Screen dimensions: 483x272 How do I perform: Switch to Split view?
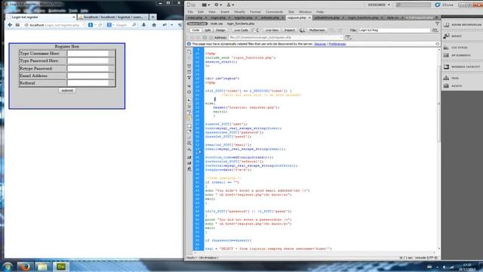coord(208,30)
